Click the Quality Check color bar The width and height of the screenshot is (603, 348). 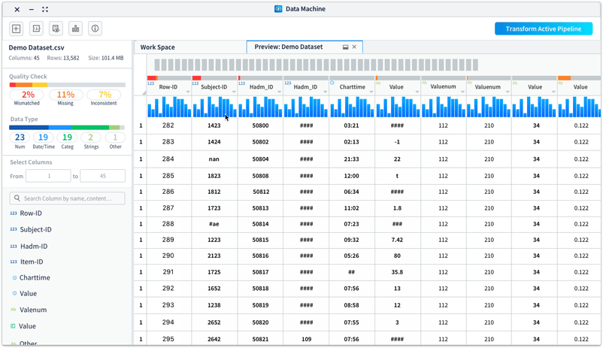[x=67, y=85]
